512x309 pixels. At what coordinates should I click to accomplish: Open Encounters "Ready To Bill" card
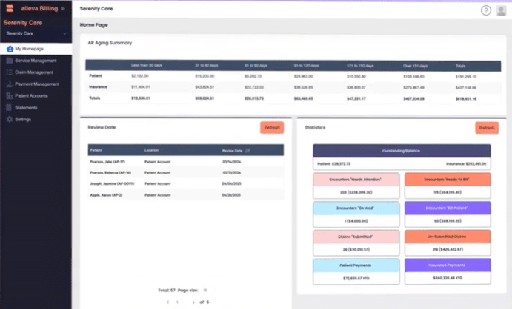click(448, 186)
